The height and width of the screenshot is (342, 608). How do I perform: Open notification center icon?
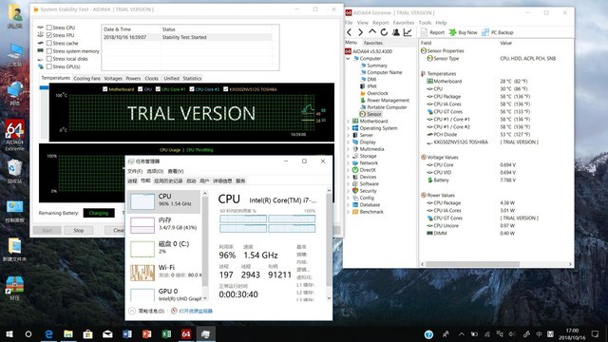pyautogui.click(x=596, y=333)
